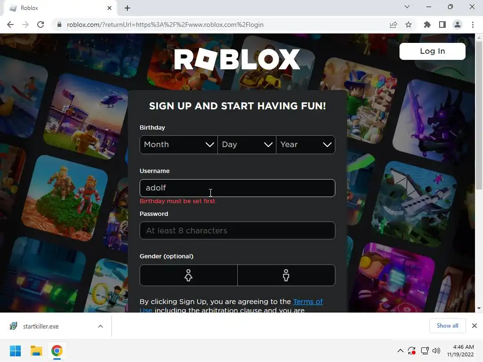Click the Gender (optional) label
Screen dimensions: 483x362
pyautogui.click(x=167, y=256)
